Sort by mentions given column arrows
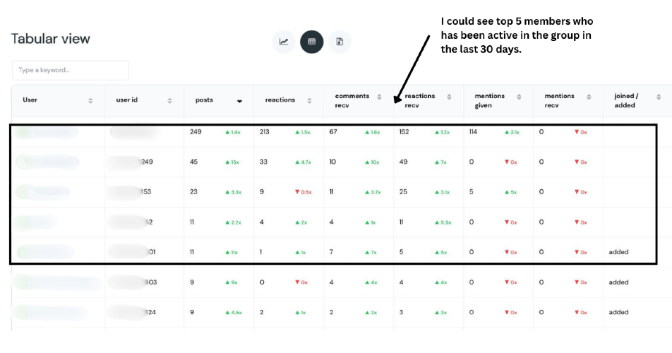 coord(519,97)
